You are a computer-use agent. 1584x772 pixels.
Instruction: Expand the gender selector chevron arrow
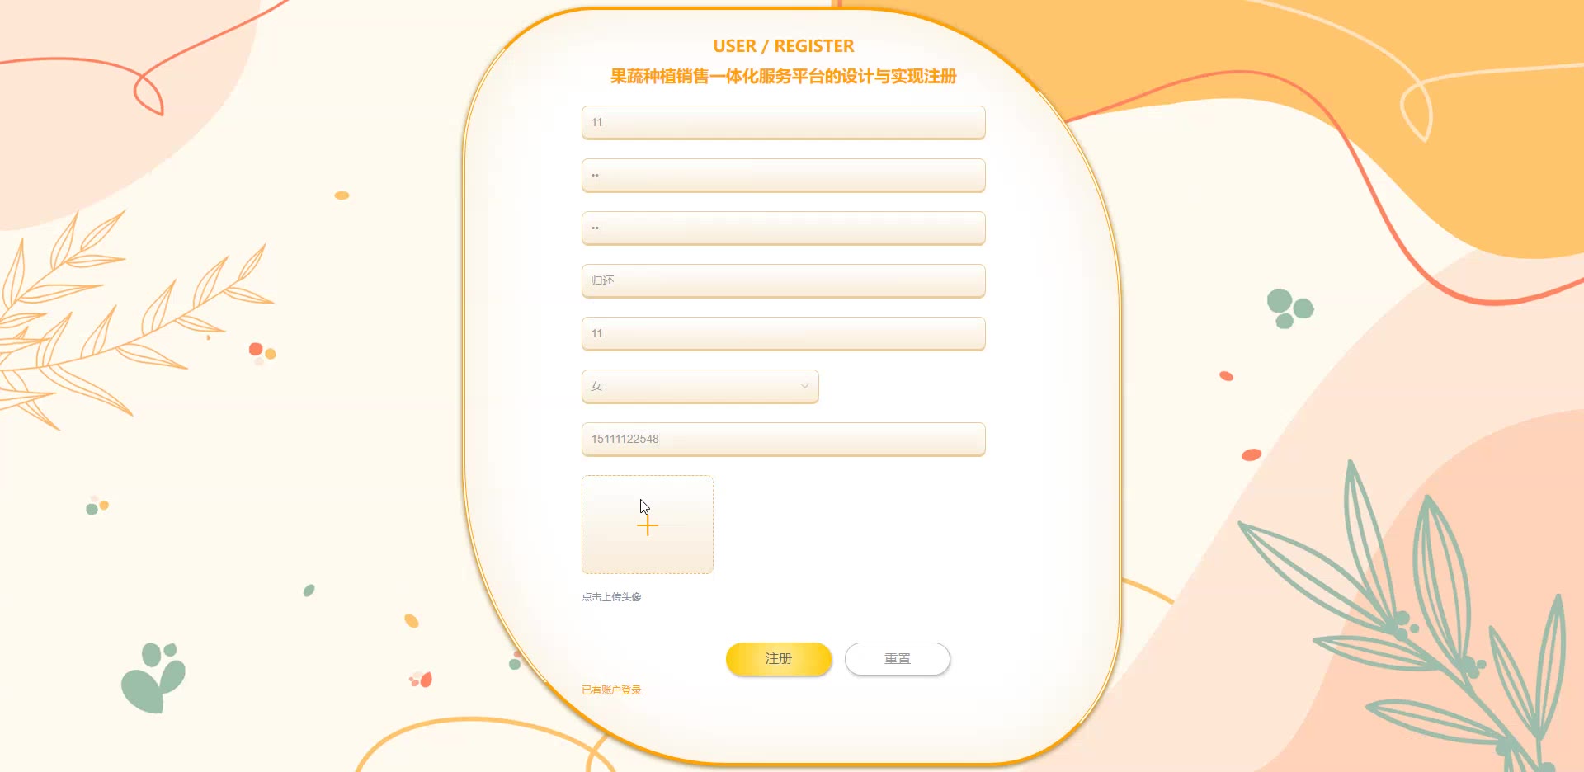click(804, 386)
